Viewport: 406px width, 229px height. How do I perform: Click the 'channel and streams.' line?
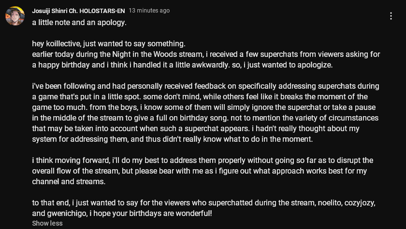click(x=69, y=181)
